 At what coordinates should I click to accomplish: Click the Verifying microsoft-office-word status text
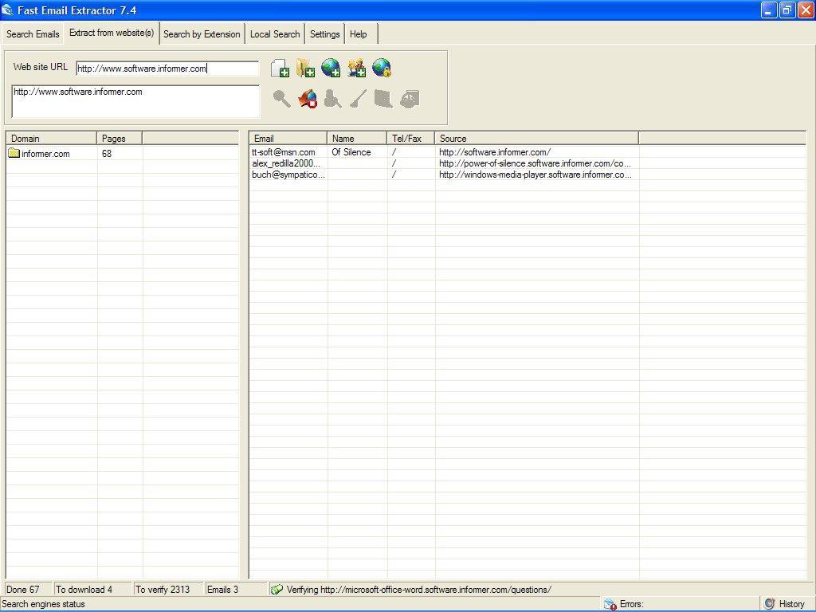click(x=419, y=590)
